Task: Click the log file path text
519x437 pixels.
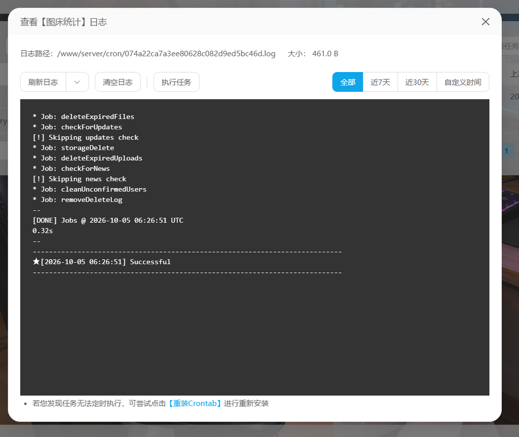Action: pos(166,54)
